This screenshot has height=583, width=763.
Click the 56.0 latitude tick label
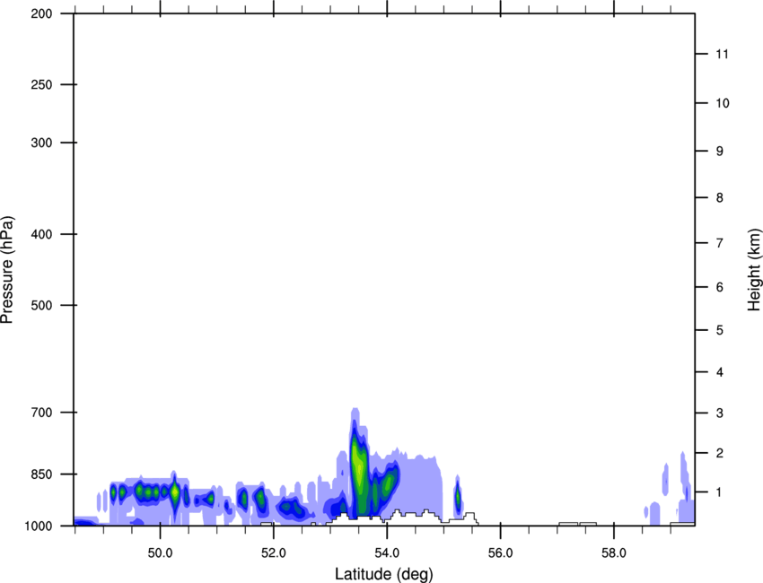(500, 553)
